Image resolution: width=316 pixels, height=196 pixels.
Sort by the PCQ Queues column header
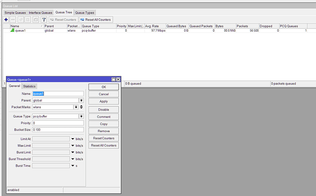pos(293,26)
